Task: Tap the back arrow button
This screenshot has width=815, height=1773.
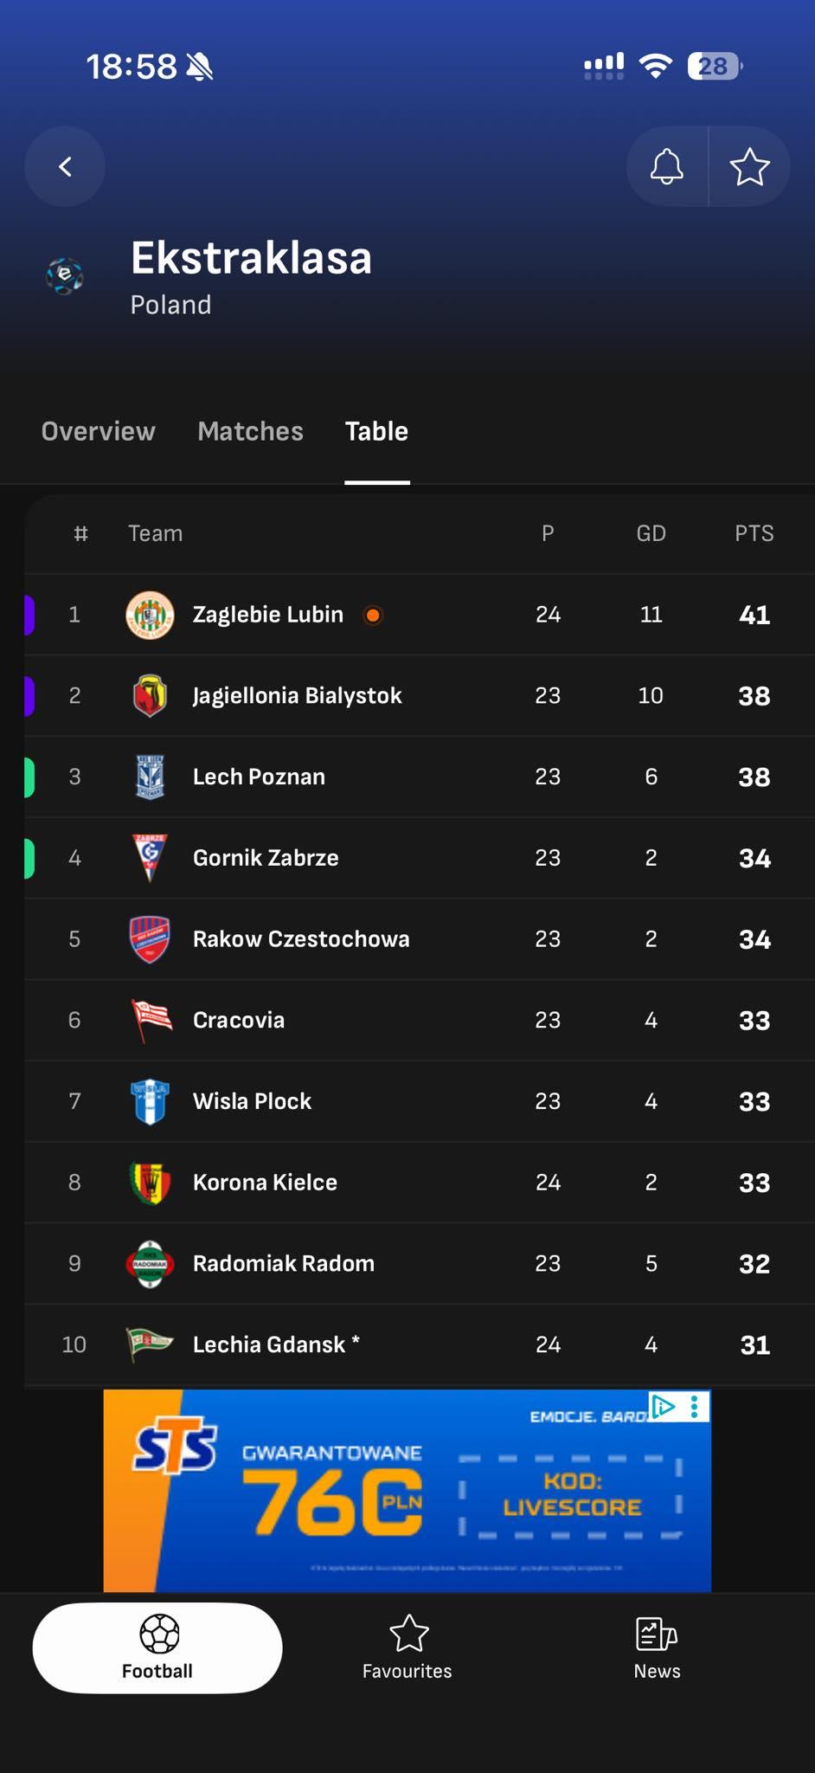Action: (65, 166)
